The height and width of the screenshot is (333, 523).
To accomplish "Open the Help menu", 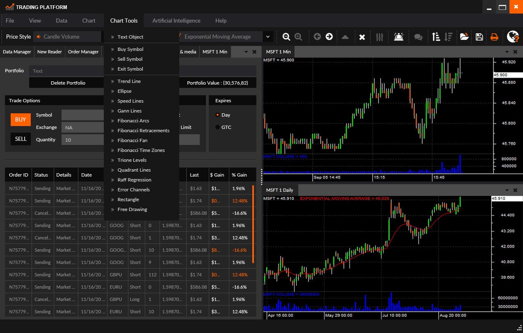I will (221, 21).
